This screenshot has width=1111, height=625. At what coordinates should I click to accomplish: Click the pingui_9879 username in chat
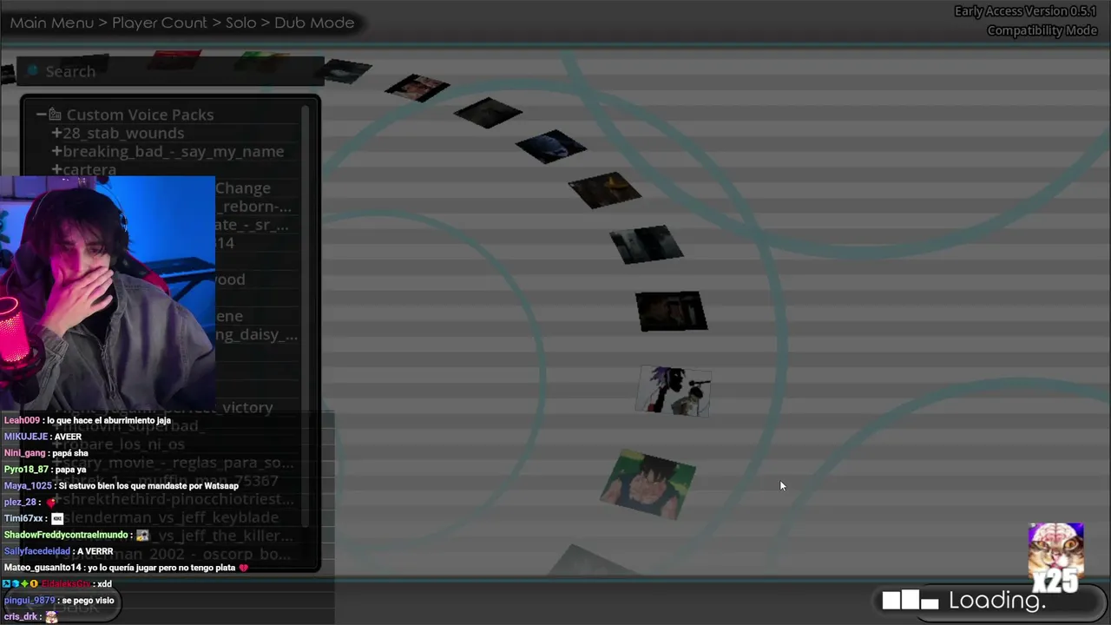coord(30,601)
